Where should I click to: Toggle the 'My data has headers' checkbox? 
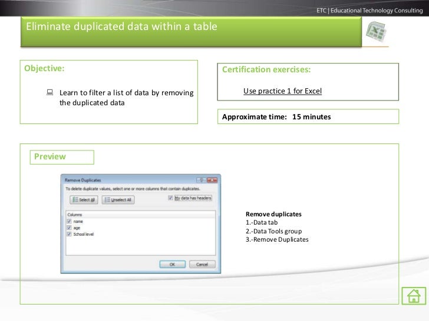pos(170,198)
